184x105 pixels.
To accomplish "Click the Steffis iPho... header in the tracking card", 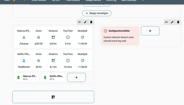I will [x=24, y=54].
